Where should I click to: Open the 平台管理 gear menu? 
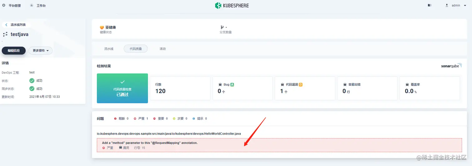click(x=12, y=6)
